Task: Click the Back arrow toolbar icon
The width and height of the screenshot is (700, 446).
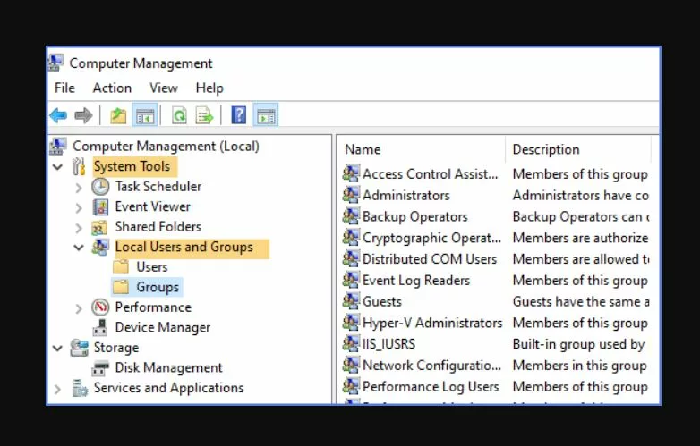Action: point(58,116)
